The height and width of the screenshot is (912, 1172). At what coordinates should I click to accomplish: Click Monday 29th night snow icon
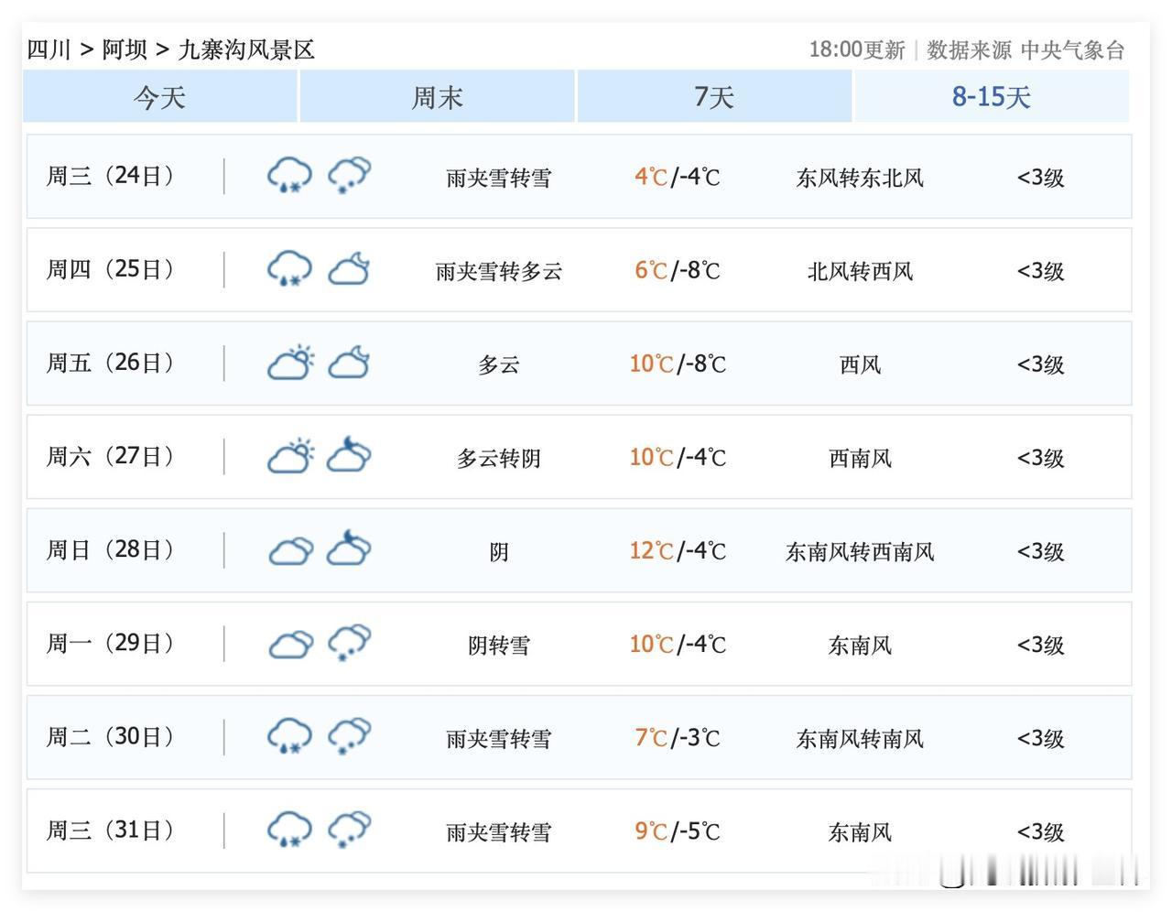click(349, 643)
